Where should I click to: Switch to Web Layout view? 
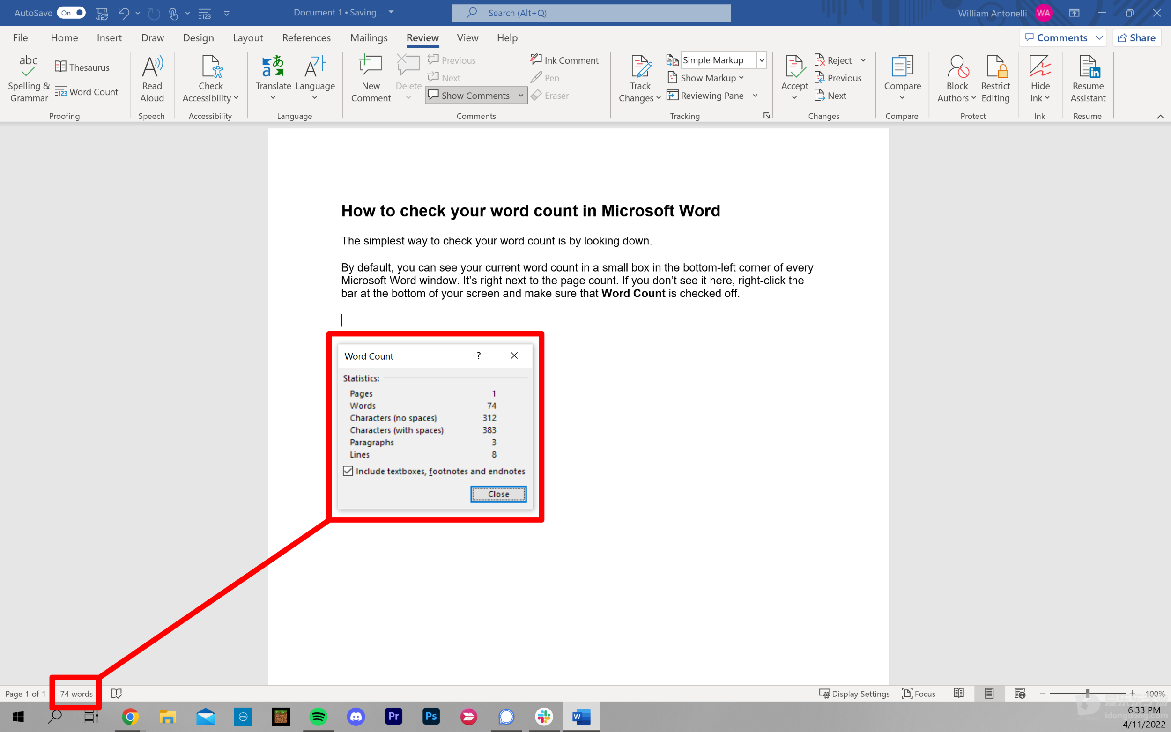coord(1020,693)
